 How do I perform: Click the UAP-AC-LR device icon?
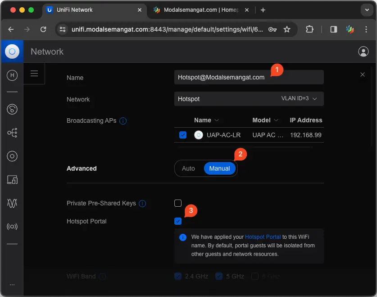(198, 135)
